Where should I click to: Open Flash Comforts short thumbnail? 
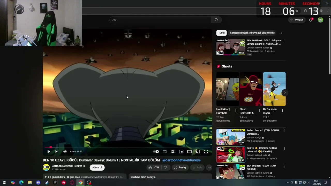pos(251,89)
